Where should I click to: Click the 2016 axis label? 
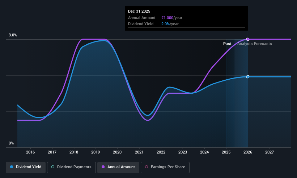pyautogui.click(x=30, y=152)
